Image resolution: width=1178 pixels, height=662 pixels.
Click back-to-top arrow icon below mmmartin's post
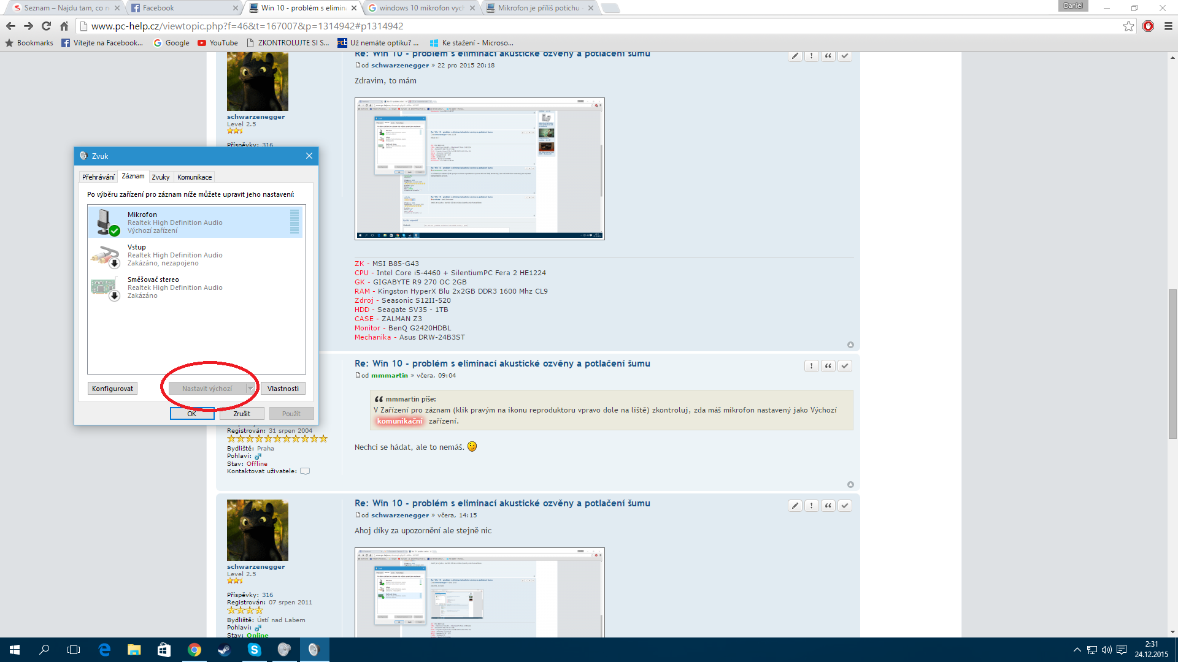coord(850,484)
